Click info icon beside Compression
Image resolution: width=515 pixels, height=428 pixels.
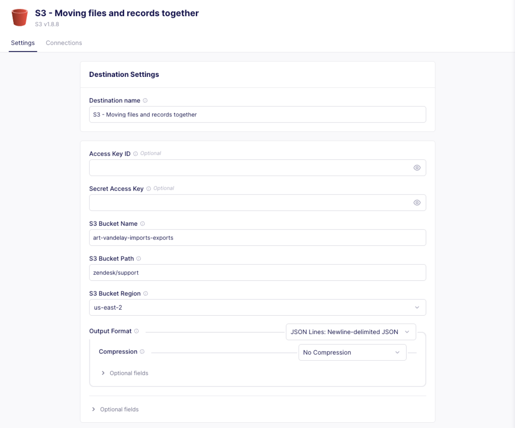pos(142,352)
